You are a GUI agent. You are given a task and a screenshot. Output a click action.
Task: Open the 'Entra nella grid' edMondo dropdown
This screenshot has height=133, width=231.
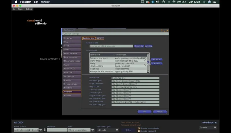[108, 130]
